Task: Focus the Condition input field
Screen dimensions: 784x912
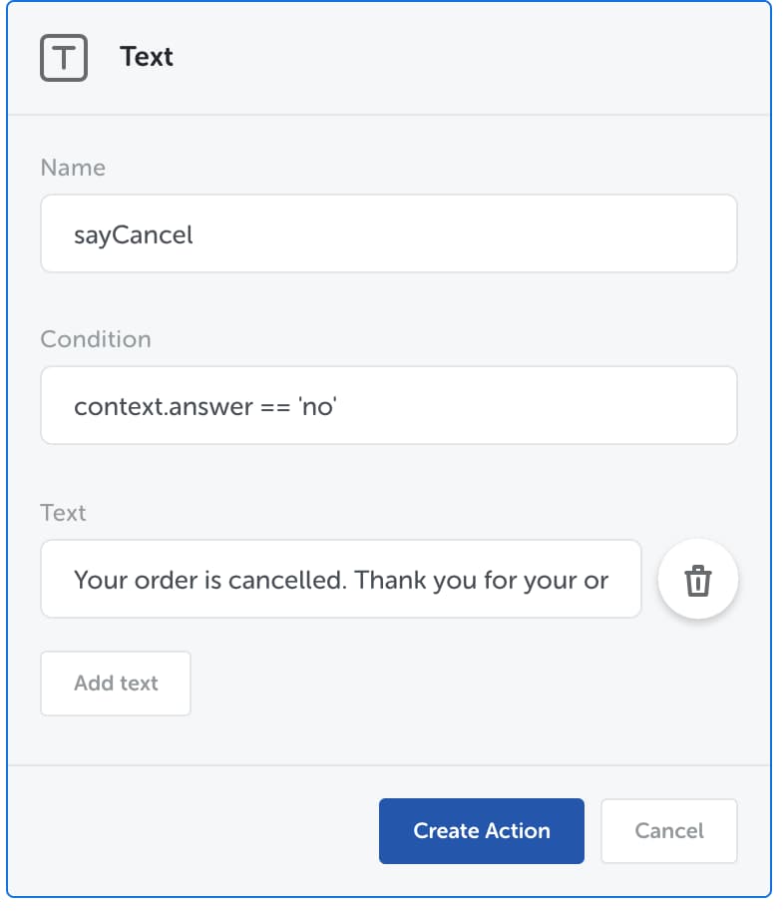Action: 389,405
